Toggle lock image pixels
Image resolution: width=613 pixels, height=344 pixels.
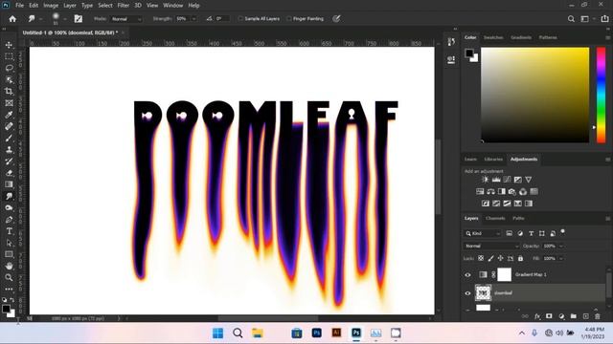click(490, 258)
